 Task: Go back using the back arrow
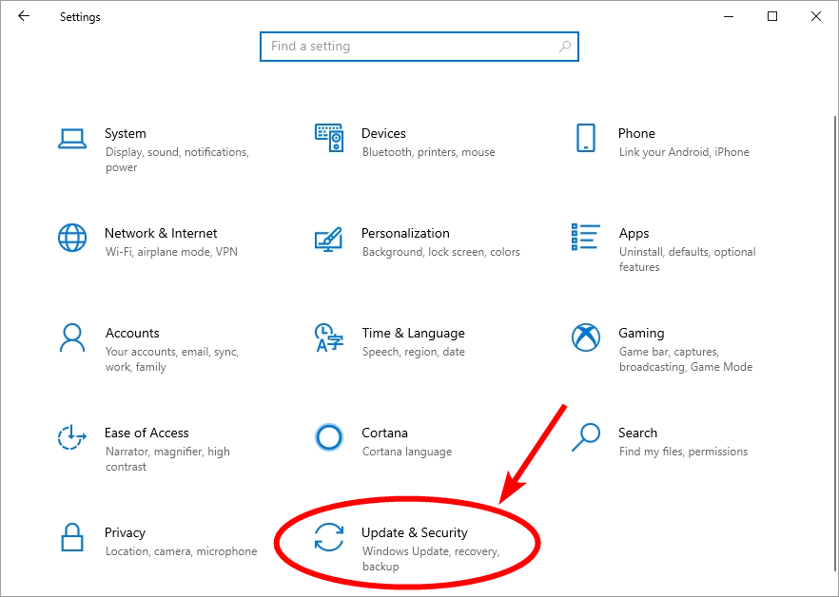coord(24,16)
